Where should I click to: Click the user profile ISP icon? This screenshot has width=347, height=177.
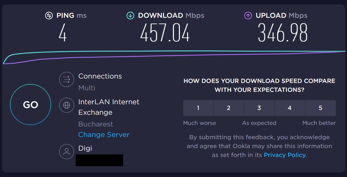pos(66,151)
